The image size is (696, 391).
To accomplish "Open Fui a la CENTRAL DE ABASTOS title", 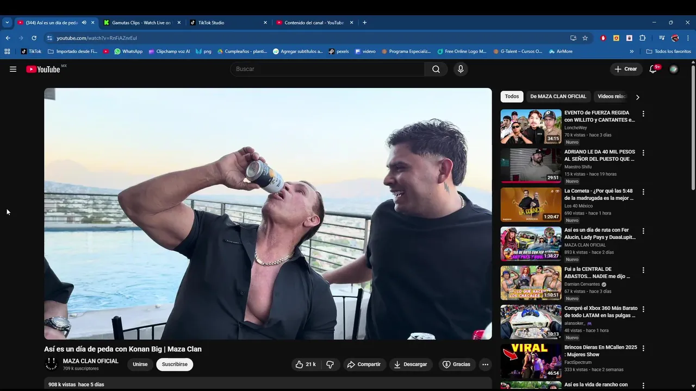I will (x=597, y=273).
